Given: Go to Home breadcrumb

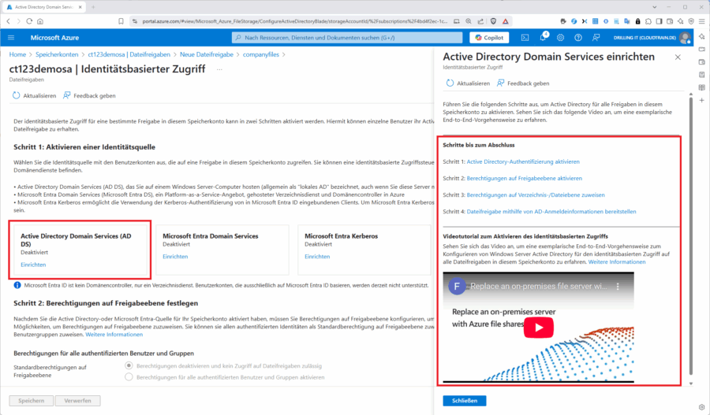Looking at the screenshot, I should coord(17,54).
